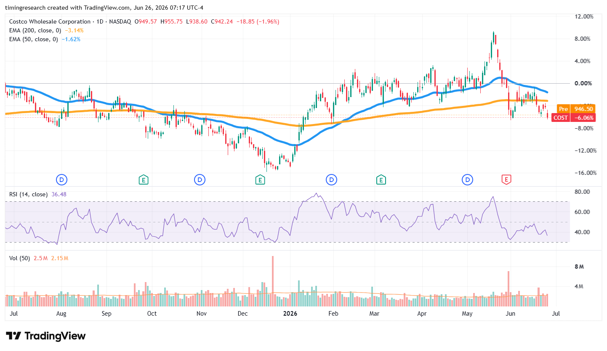
Task: Click the RSI (14, close) indicator label
Action: tap(28, 194)
